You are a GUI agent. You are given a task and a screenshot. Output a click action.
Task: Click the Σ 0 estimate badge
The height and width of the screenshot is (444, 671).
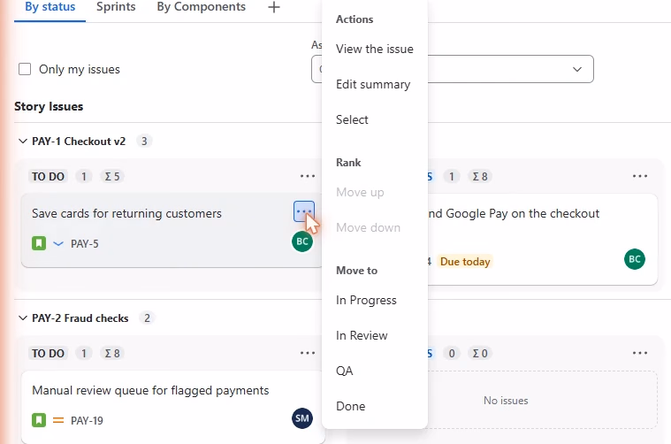click(480, 353)
